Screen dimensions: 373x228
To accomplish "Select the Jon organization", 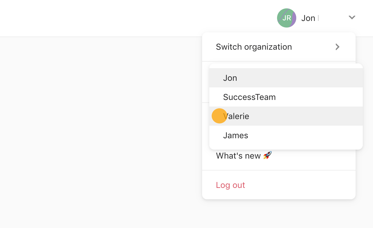I will (286, 78).
